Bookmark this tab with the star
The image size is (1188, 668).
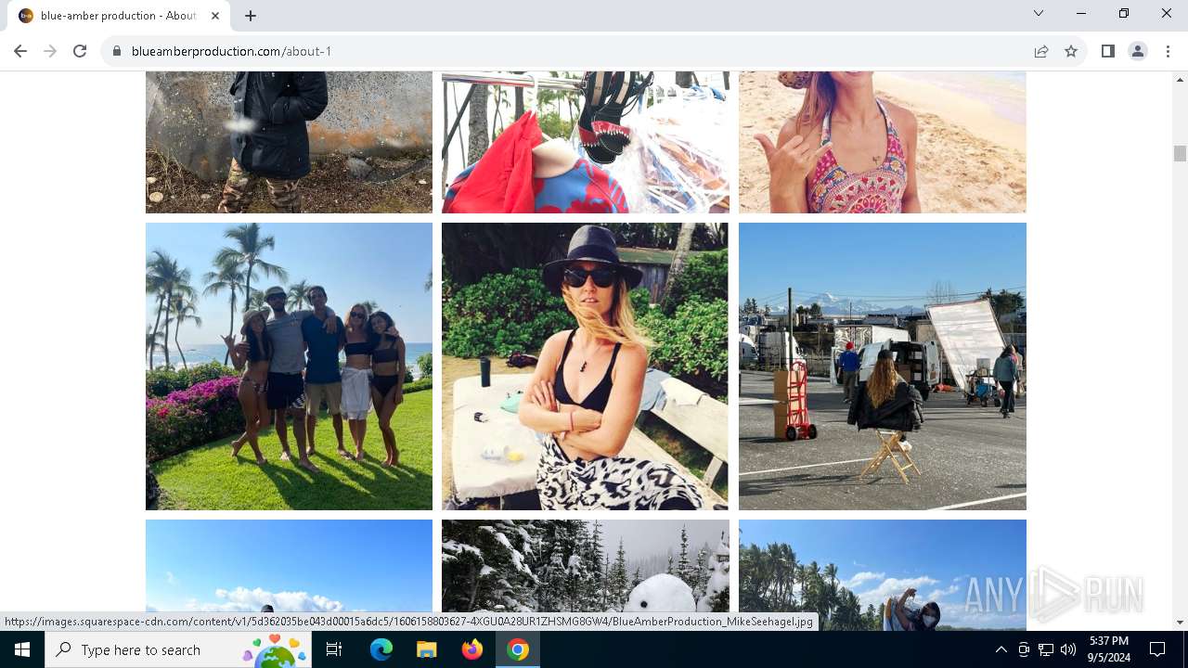click(1071, 51)
